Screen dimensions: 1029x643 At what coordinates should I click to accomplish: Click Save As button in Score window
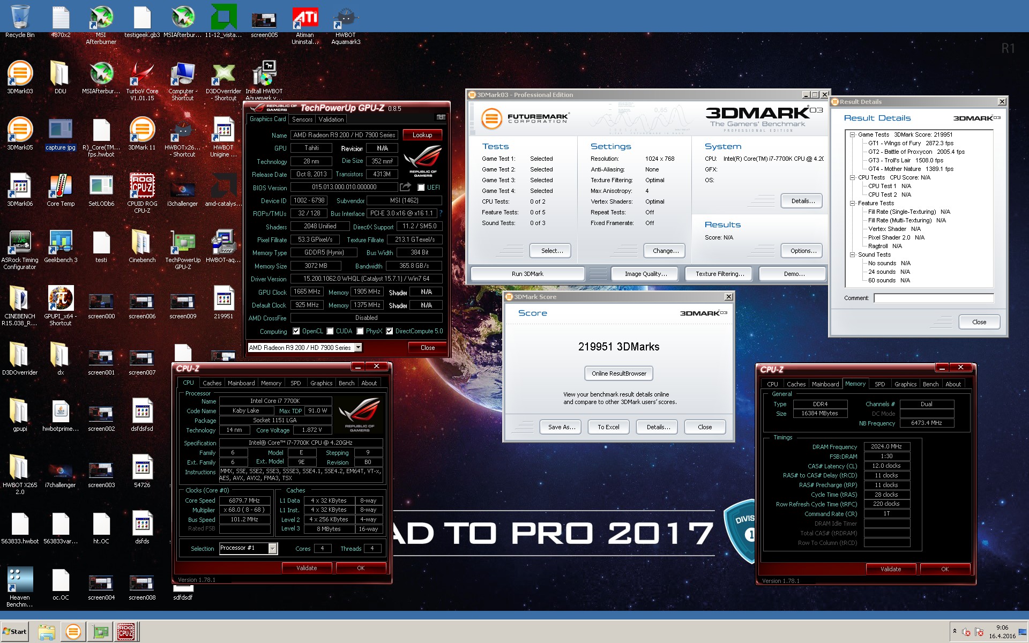(x=561, y=427)
